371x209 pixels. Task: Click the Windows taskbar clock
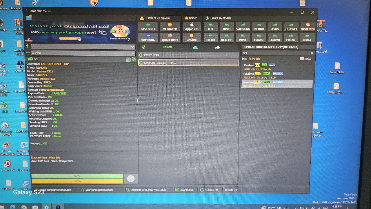(337, 206)
